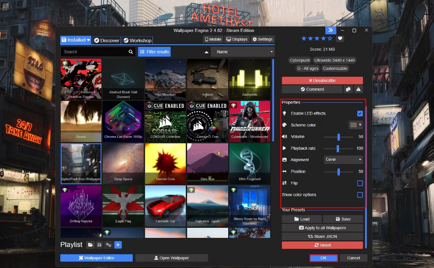The image size is (434, 268).
Task: Select the Dino Run wallpaper
Action: (208, 163)
